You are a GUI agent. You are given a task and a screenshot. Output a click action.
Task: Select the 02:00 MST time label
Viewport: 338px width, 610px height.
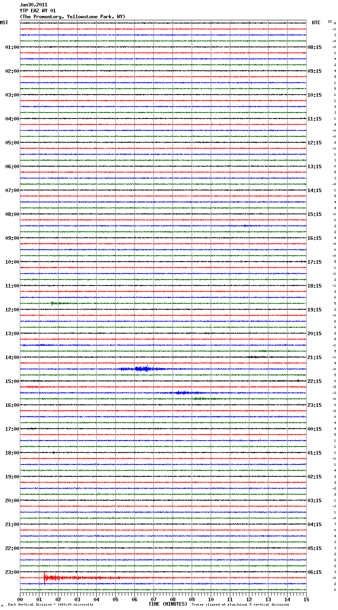12,71
